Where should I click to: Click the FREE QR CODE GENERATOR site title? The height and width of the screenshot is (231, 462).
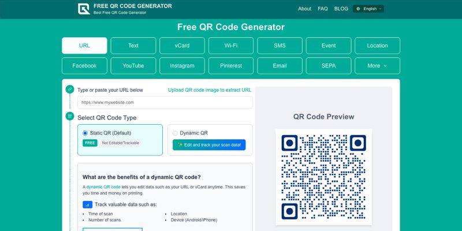pos(133,6)
